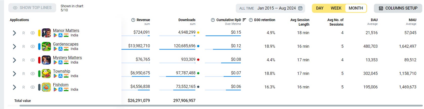This screenshot has width=424, height=109.
Task: Switch to DAY granularity
Action: [x=320, y=8]
